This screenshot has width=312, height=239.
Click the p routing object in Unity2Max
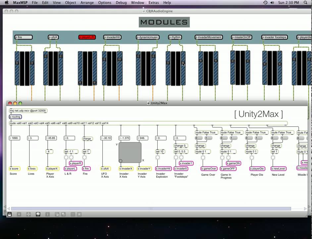pyautogui.click(x=15, y=117)
